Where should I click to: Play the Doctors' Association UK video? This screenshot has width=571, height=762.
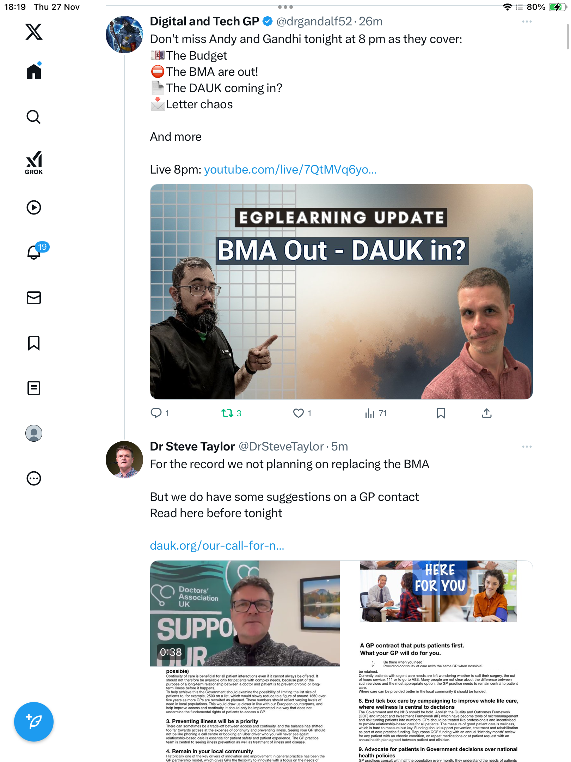(x=245, y=614)
